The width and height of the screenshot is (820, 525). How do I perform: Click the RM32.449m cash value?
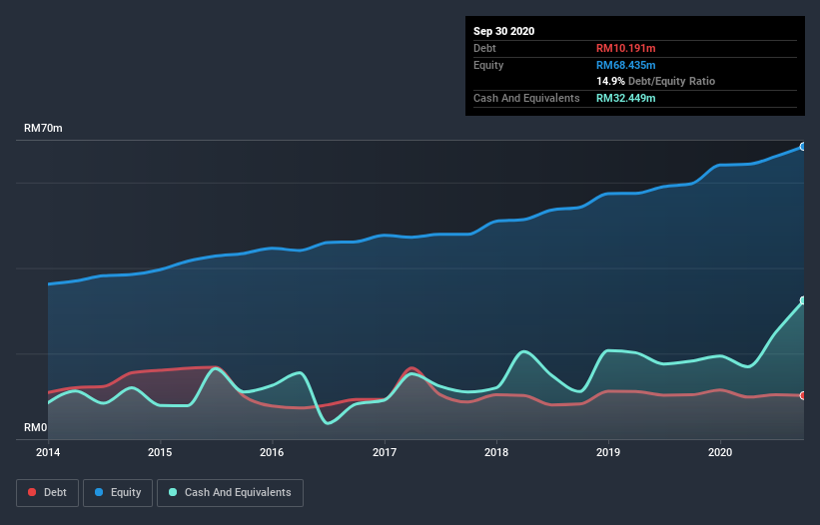626,98
